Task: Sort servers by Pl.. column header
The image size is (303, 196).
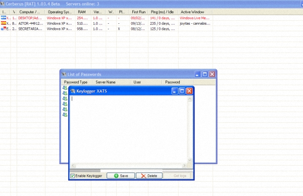Action: (122, 12)
